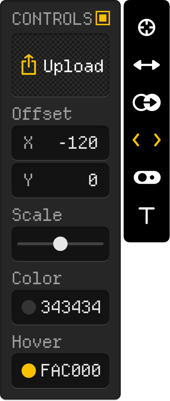Click the yellow right chevron

(157, 140)
